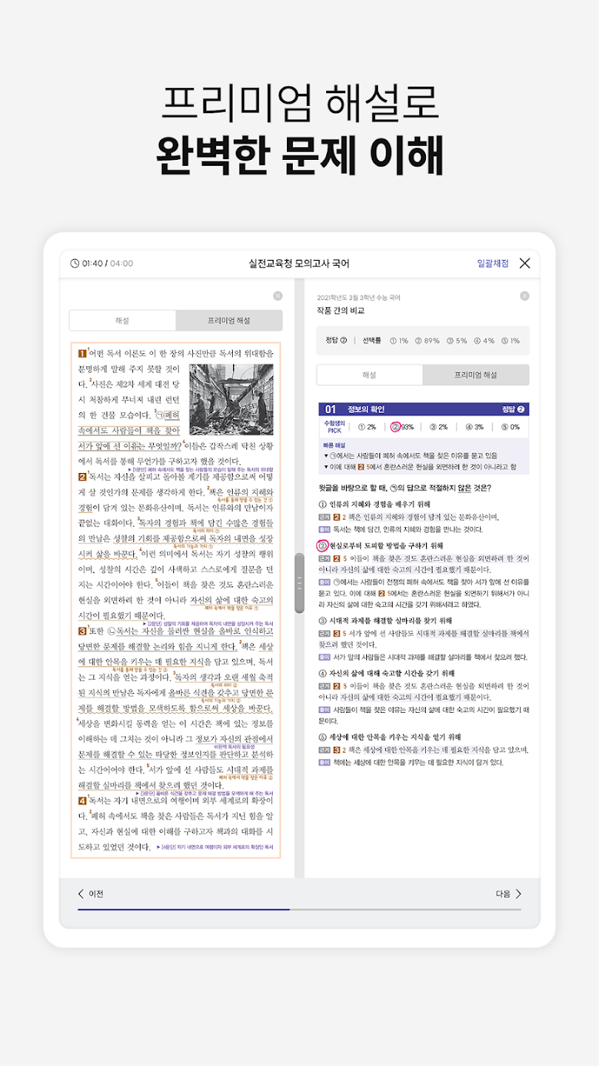Image resolution: width=599 pixels, height=1066 pixels.
Task: Click the ④ 3% value in 수험생의 PICK
Action: point(473,426)
